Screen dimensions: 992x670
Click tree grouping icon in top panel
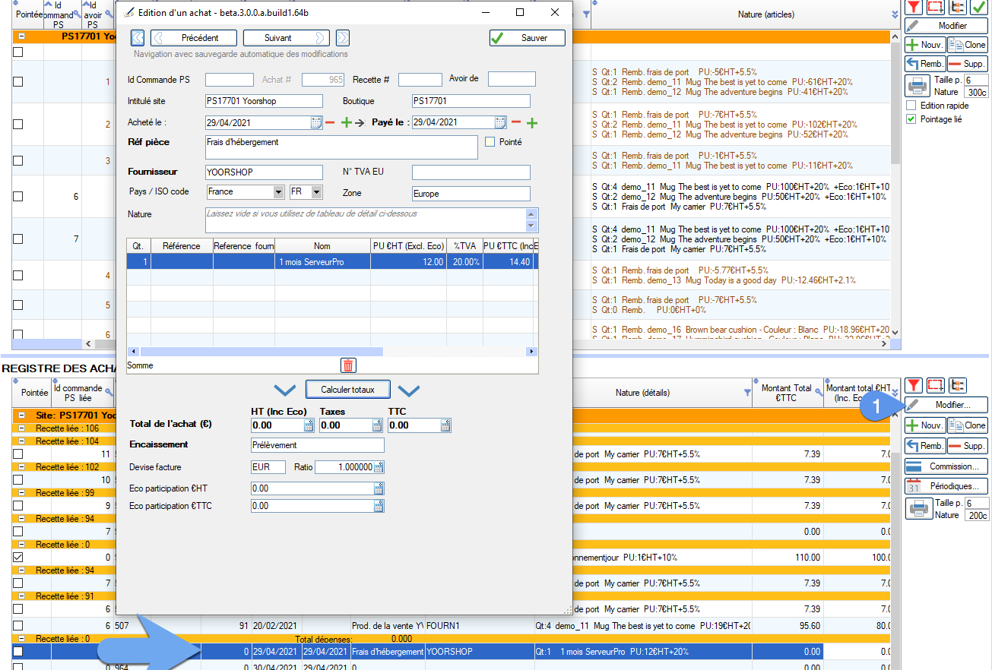[957, 7]
